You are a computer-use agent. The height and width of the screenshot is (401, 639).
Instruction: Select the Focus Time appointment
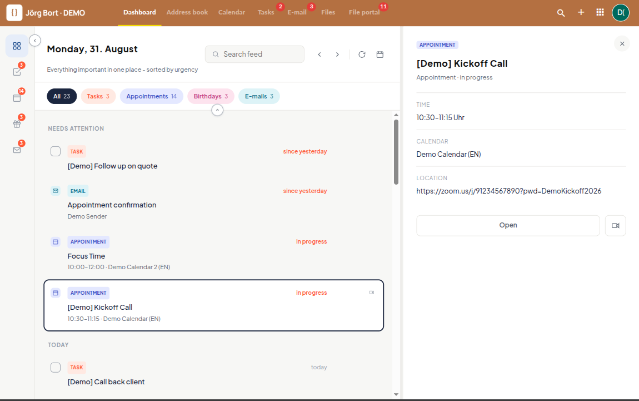[x=213, y=254]
